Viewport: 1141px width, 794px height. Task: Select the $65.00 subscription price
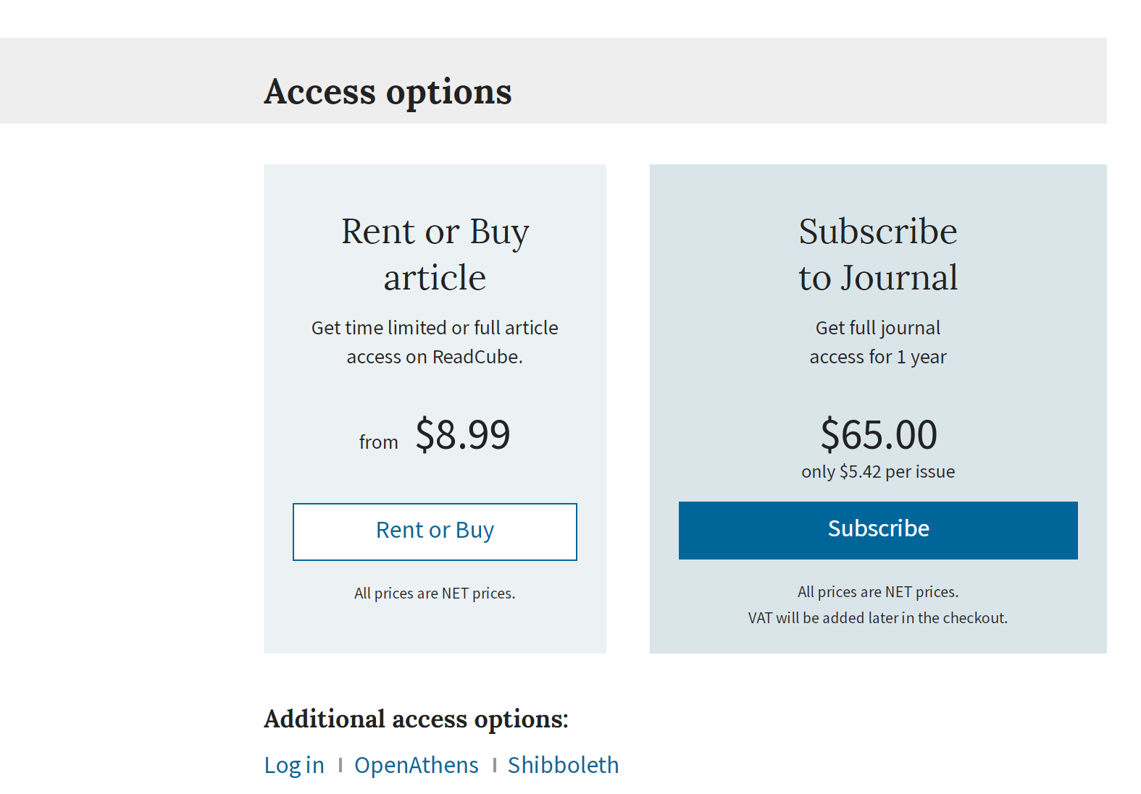[879, 434]
